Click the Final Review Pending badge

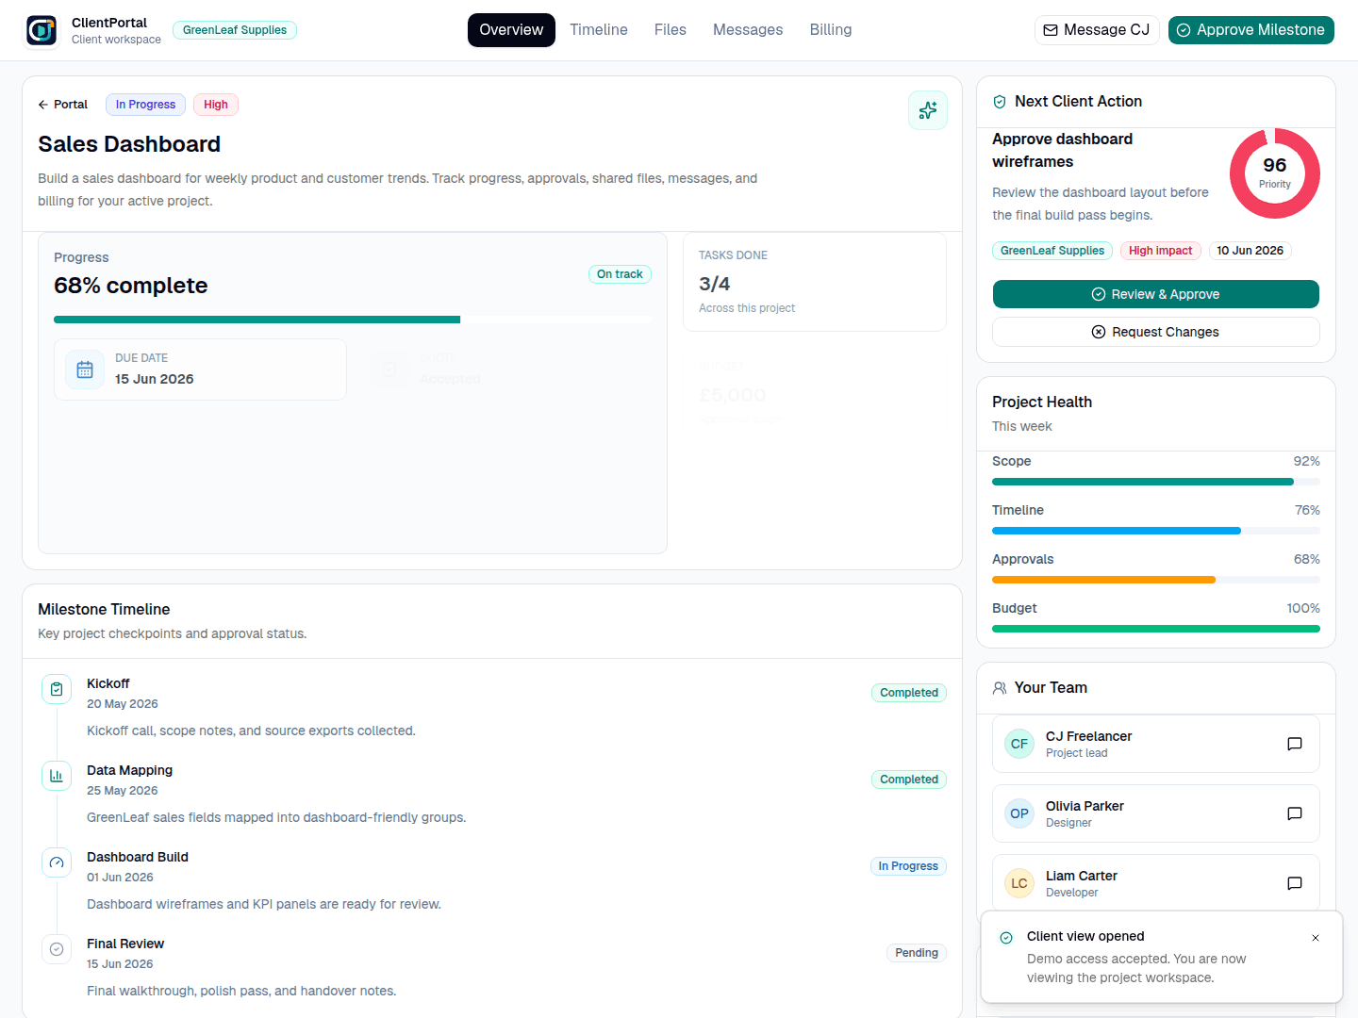[x=917, y=953]
